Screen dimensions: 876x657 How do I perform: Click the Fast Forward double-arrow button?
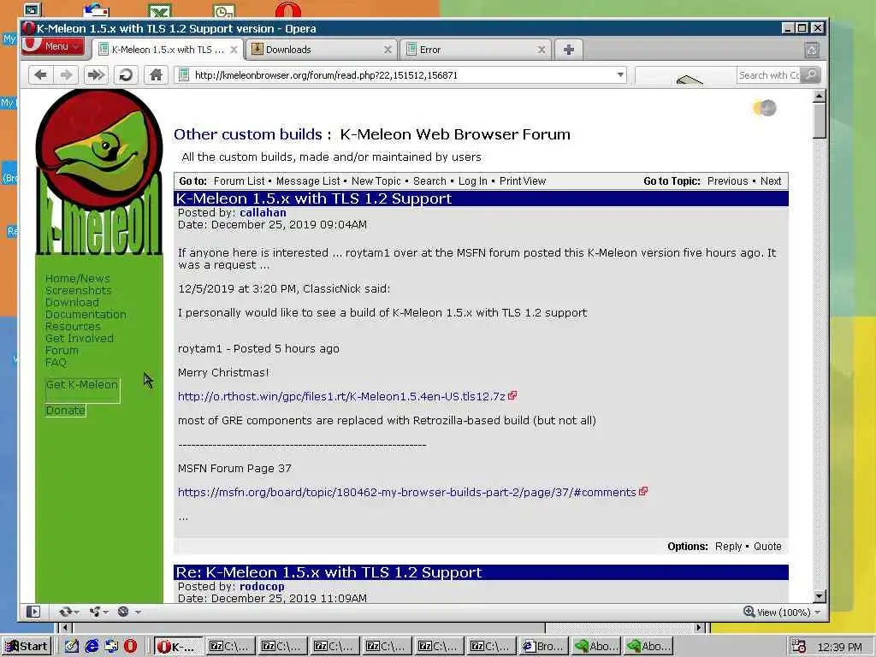click(96, 75)
